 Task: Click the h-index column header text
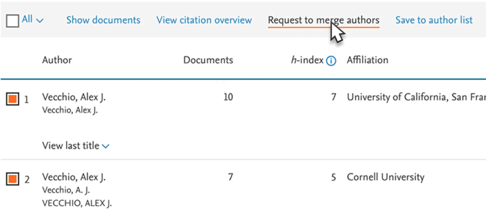(x=307, y=60)
